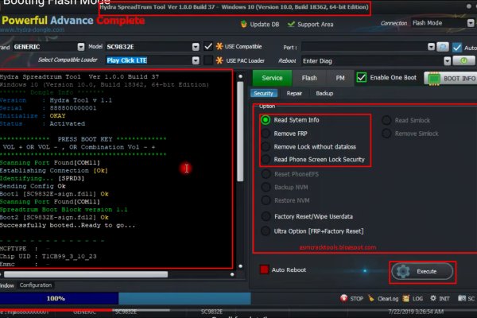The image size is (477, 318).
Task: Click the ClearLog broom icon
Action: pyautogui.click(x=372, y=298)
